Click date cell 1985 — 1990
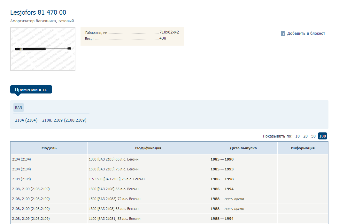The height and width of the screenshot is (224, 339). [243, 159]
